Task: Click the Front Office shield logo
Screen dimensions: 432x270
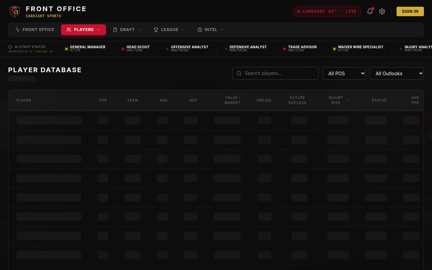Action: (15, 11)
